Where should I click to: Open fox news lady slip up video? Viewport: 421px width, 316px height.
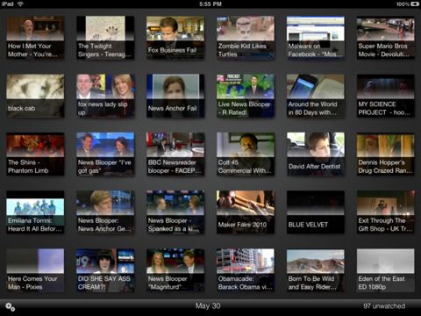pyautogui.click(x=105, y=96)
